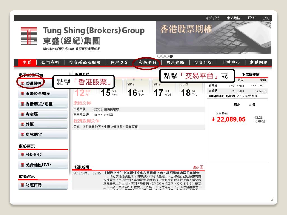Open 投資分析 menu
This screenshot has height=215, width=287.
click(203, 62)
